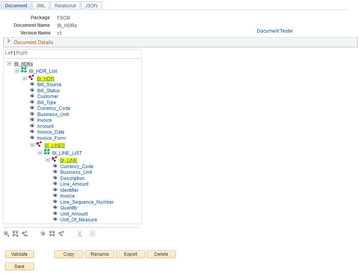Select the Add Peer Compound icon
This screenshot has width=359, height=273.
pos(61,233)
